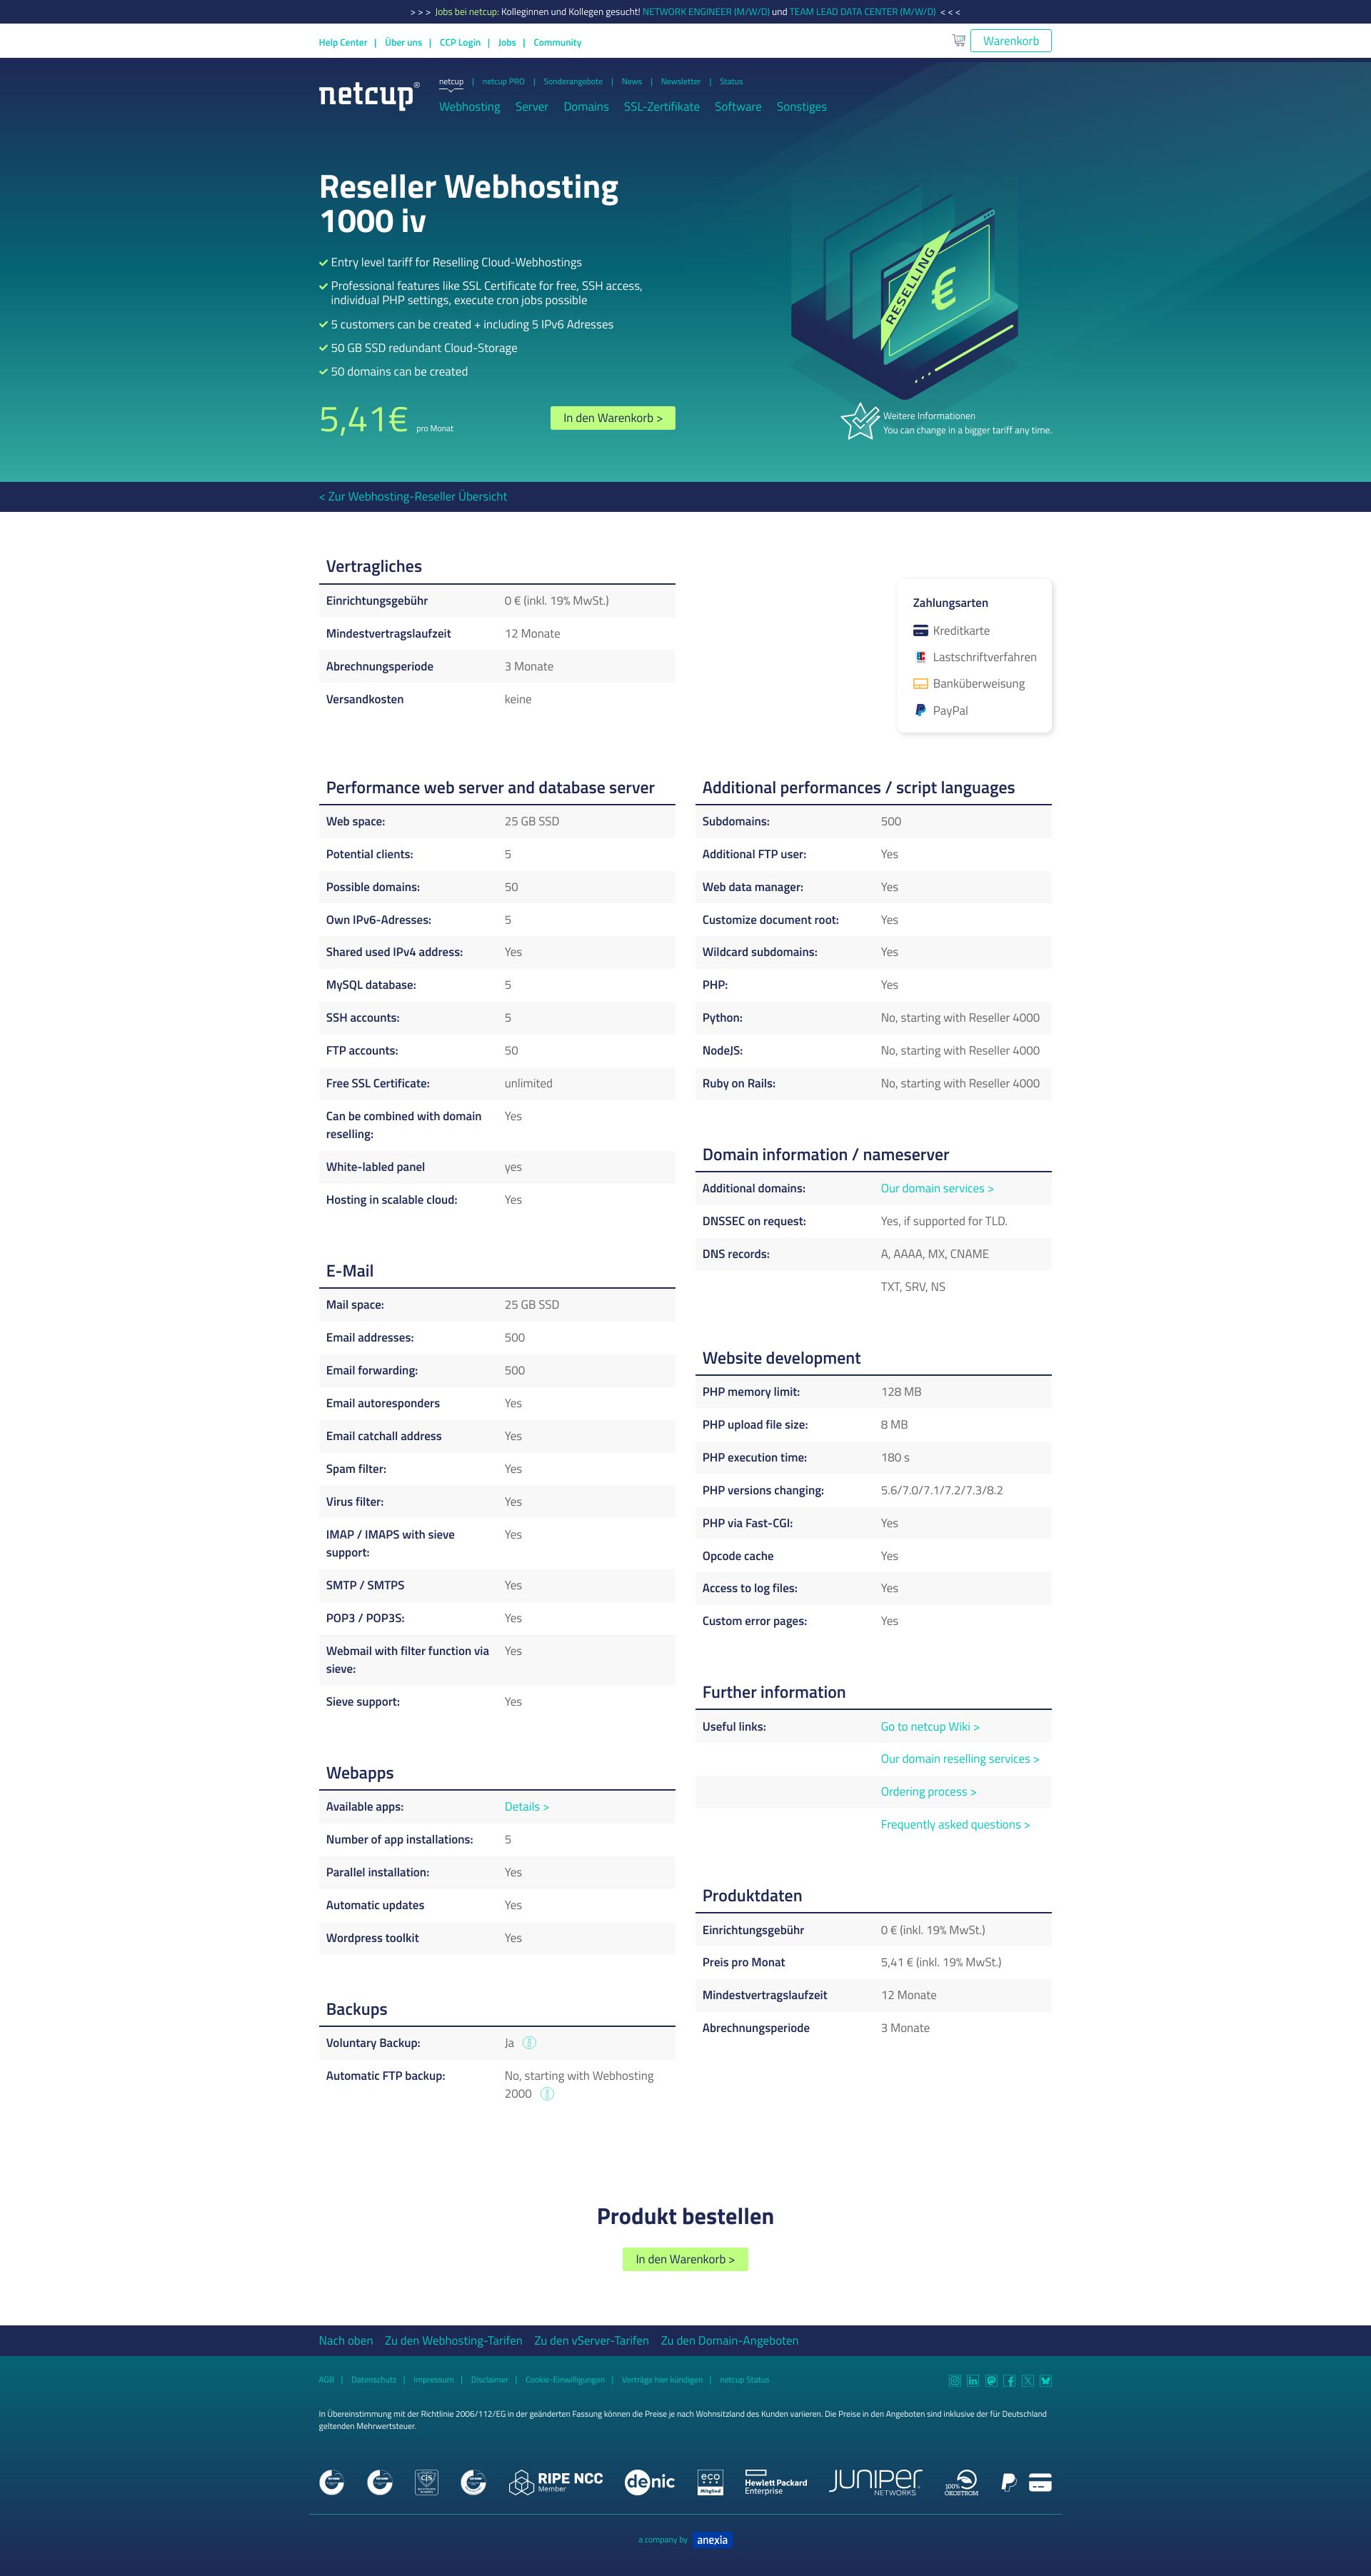Show info icon for Automatic FTP backup
The height and width of the screenshot is (2576, 1371).
[x=547, y=2094]
